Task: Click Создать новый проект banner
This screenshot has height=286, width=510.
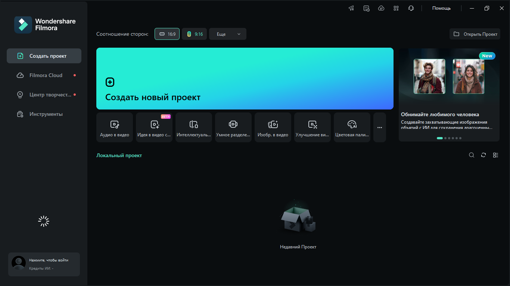Action: (x=245, y=79)
